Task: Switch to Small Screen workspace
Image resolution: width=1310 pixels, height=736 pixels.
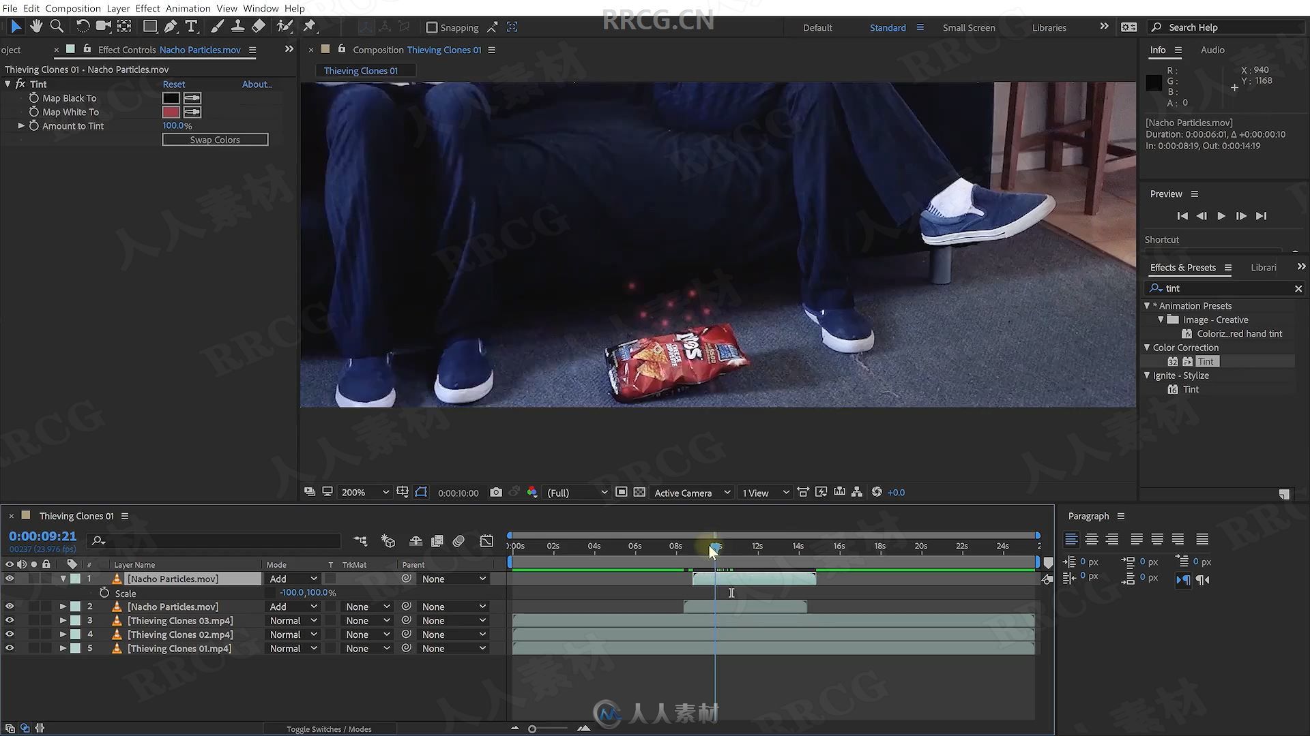Action: pyautogui.click(x=969, y=27)
